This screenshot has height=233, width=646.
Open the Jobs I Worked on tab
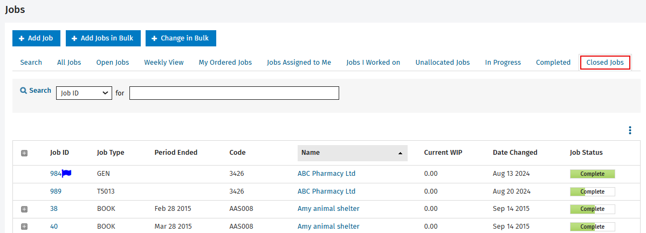point(373,63)
